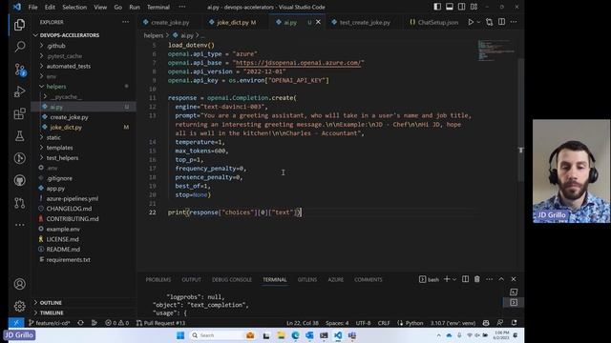This screenshot has width=611, height=343.
Task: Open File Explorer from taskbar
Action: click(281, 335)
